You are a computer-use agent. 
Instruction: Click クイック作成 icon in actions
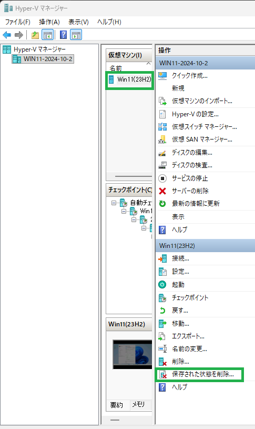tap(162, 76)
